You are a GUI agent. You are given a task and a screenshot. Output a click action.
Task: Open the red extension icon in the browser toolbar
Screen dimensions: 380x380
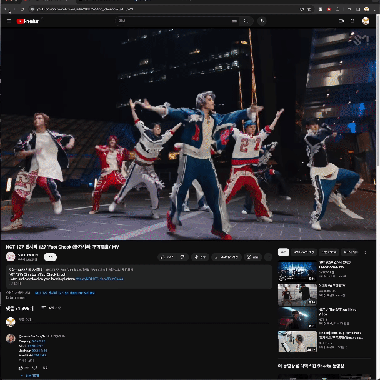click(x=329, y=9)
